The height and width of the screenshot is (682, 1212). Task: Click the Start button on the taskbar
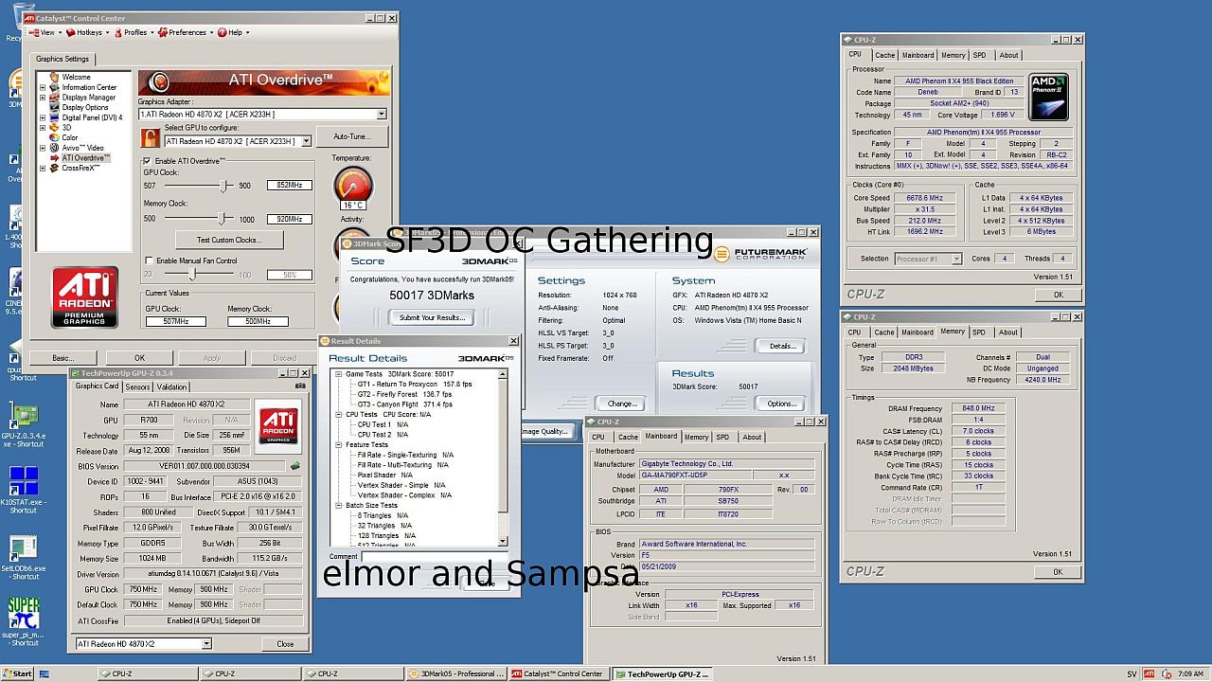17,673
